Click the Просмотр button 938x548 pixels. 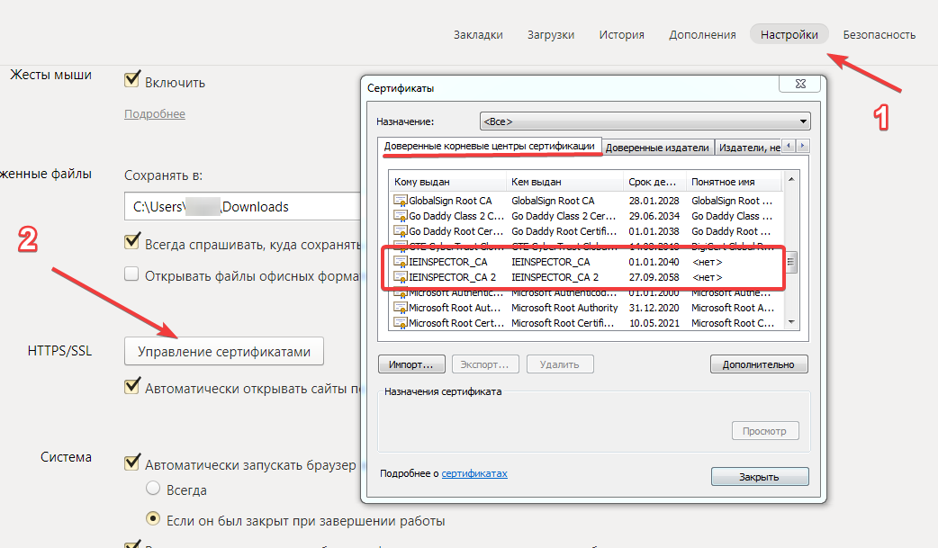(x=764, y=431)
